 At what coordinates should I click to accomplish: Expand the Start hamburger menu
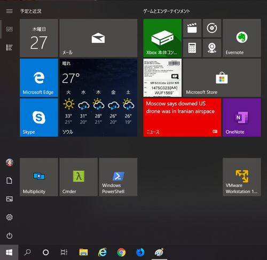10,11
